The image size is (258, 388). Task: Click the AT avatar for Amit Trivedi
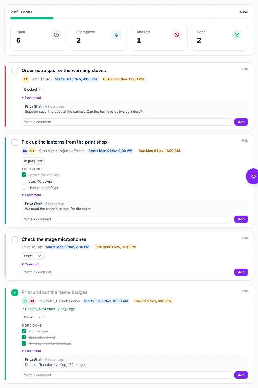click(25, 79)
